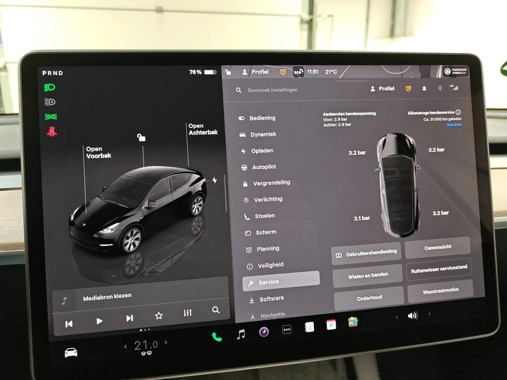Raise temperature with right arrow

166,342
